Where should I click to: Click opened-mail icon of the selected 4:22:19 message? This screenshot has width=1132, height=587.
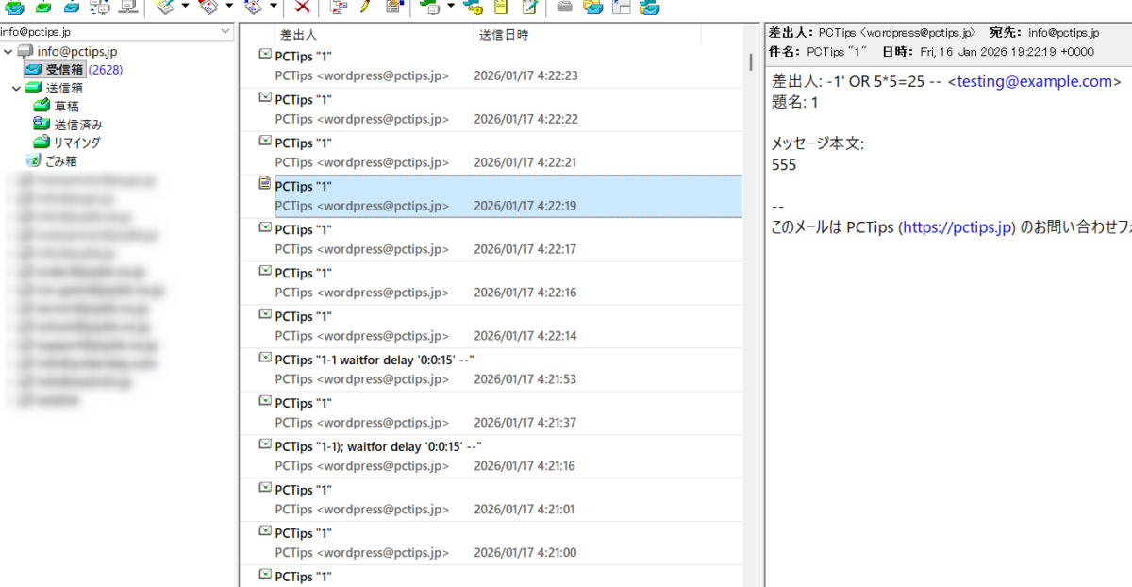[265, 185]
